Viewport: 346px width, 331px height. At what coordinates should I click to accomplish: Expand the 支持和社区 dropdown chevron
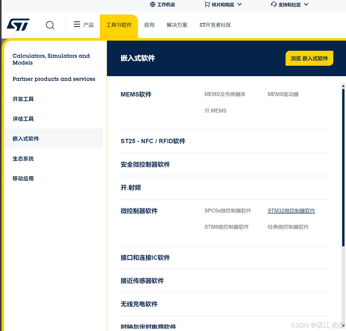[306, 4]
